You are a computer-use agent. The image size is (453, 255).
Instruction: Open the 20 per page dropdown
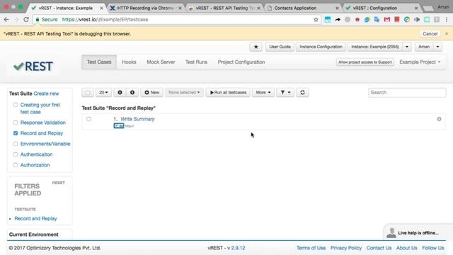(103, 93)
